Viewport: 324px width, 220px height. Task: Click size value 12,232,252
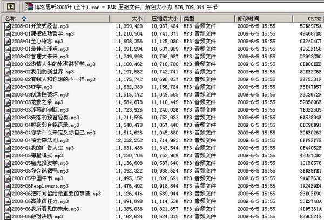(129, 140)
